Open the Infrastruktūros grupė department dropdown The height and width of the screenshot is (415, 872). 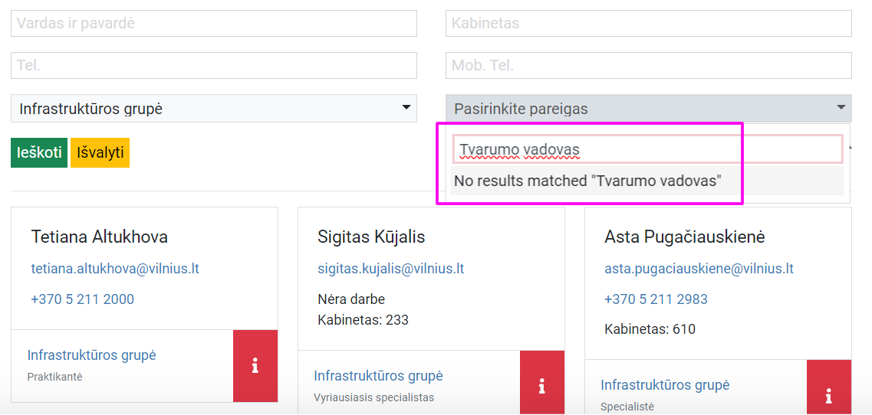point(214,109)
